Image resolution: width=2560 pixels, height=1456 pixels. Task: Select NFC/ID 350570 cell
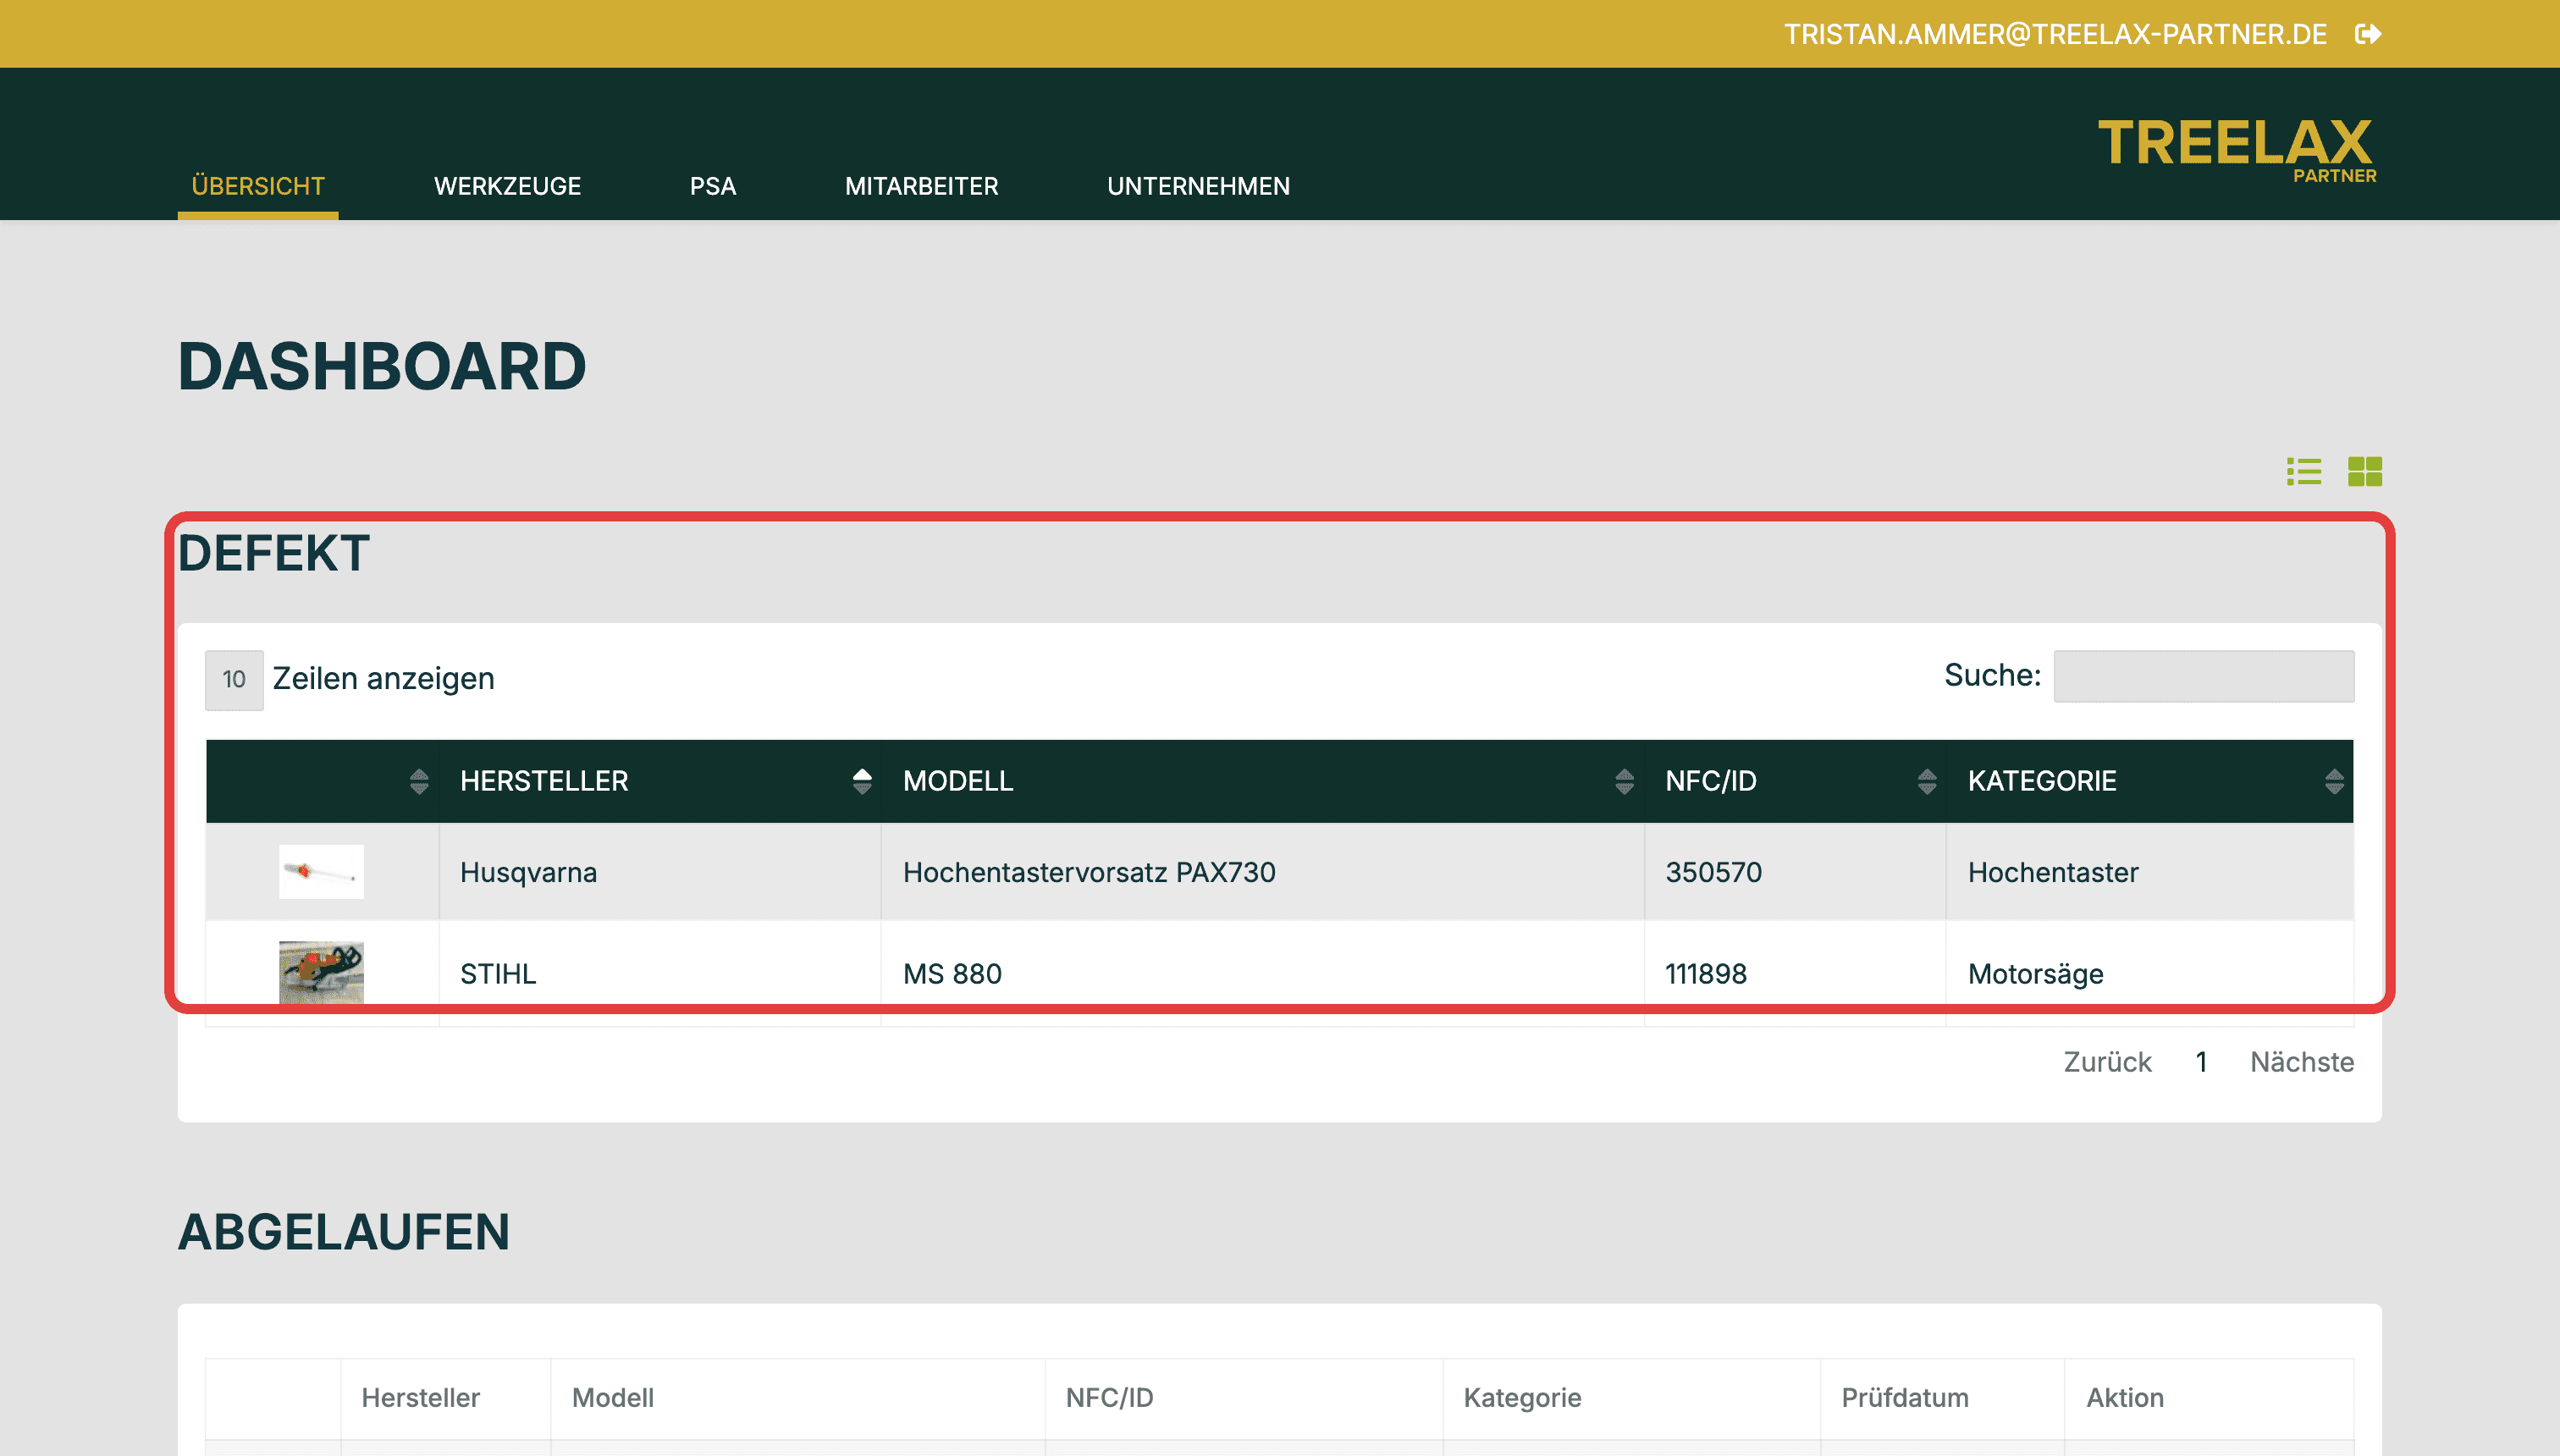coord(1795,872)
